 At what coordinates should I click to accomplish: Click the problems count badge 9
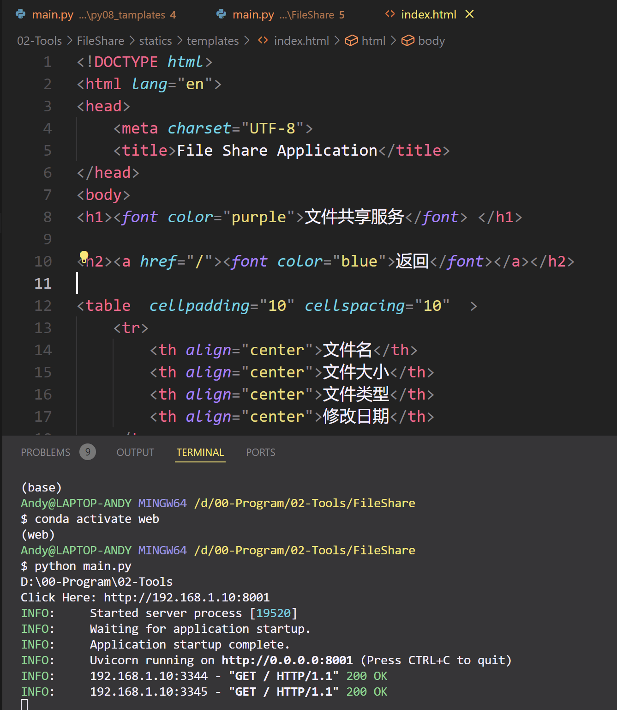point(88,452)
